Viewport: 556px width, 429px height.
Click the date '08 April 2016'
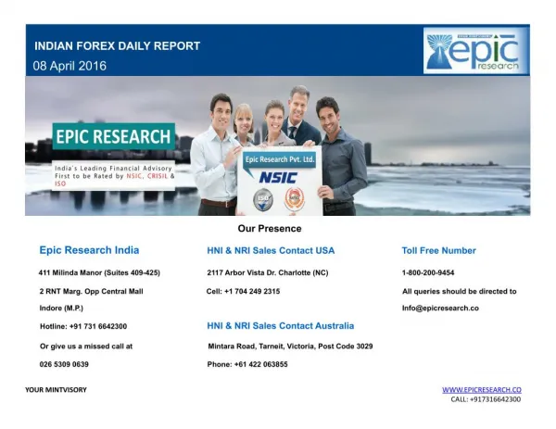(x=69, y=66)
